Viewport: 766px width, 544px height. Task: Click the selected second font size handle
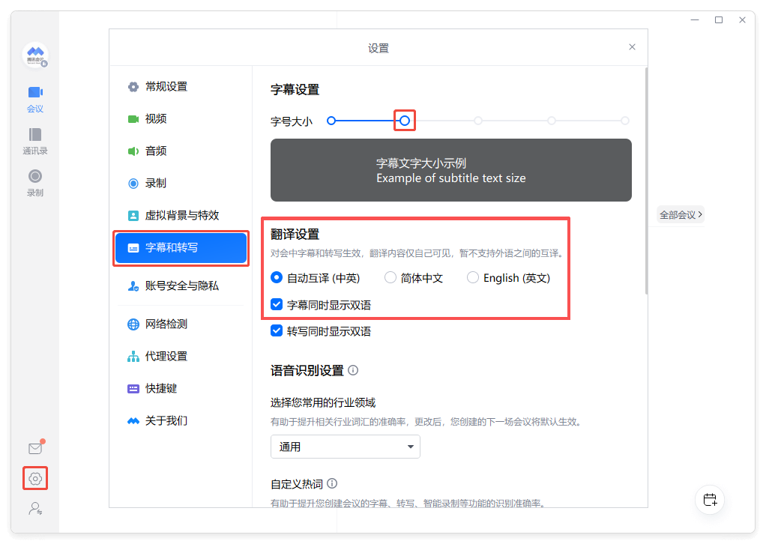[405, 121]
